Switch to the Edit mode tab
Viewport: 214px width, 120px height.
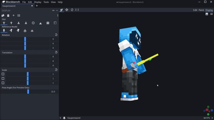(195, 10)
